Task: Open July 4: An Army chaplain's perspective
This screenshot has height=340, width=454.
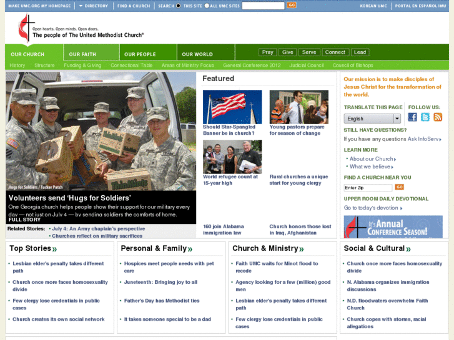Action: pyautogui.click(x=99, y=228)
